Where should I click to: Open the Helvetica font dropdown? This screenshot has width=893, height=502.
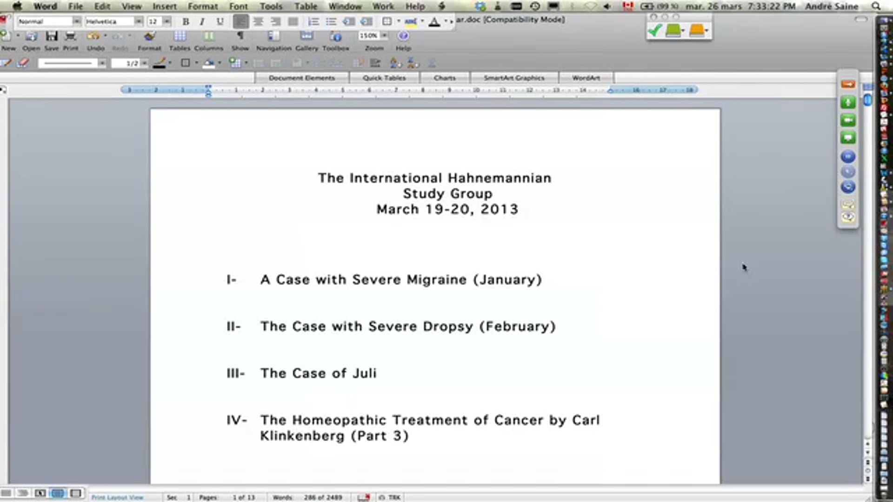[138, 21]
